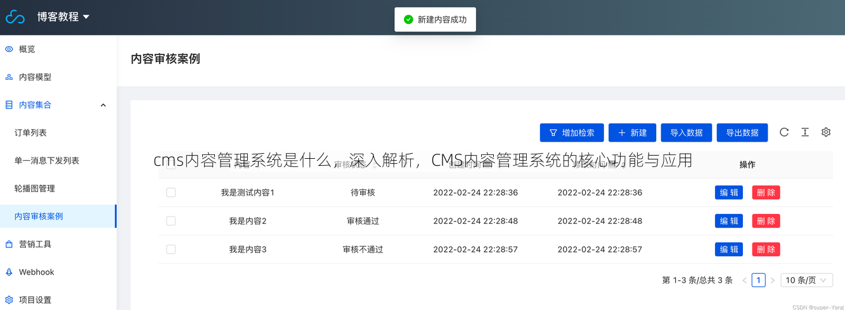Click the 审核不通过 status cell

click(x=363, y=249)
